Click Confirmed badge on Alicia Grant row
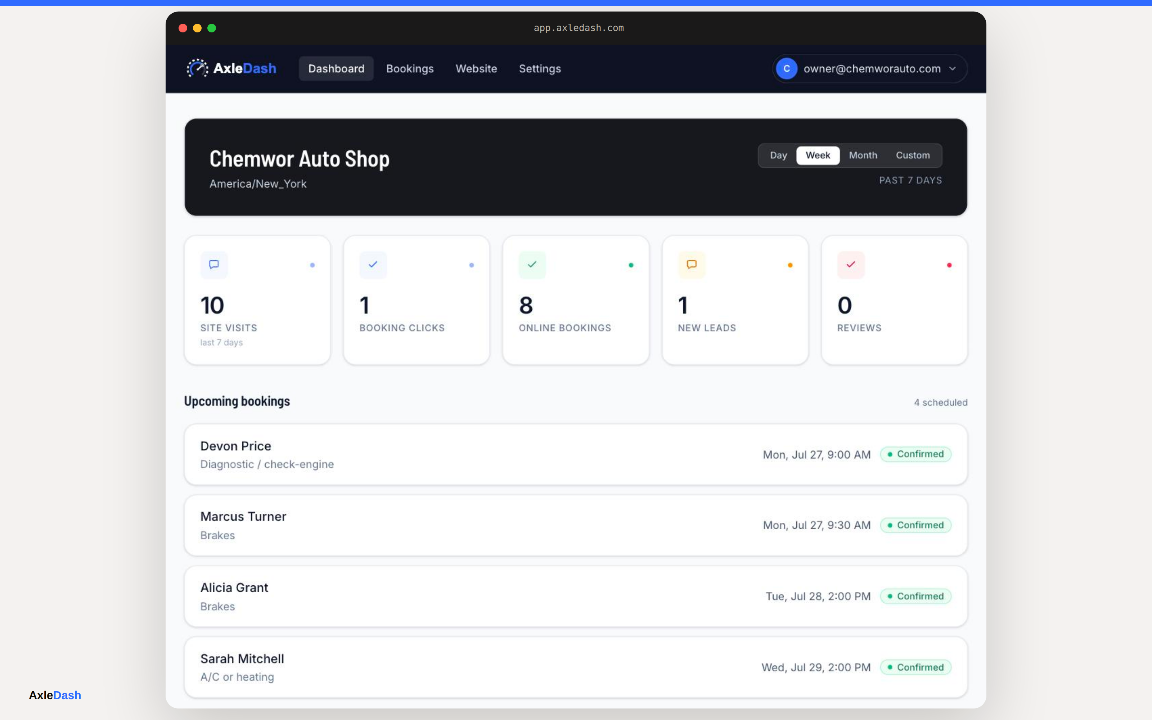 point(915,596)
